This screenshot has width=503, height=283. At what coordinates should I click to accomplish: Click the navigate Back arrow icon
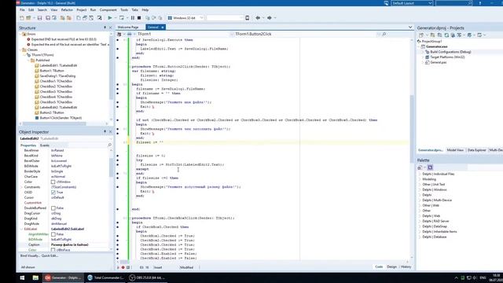click(258, 18)
